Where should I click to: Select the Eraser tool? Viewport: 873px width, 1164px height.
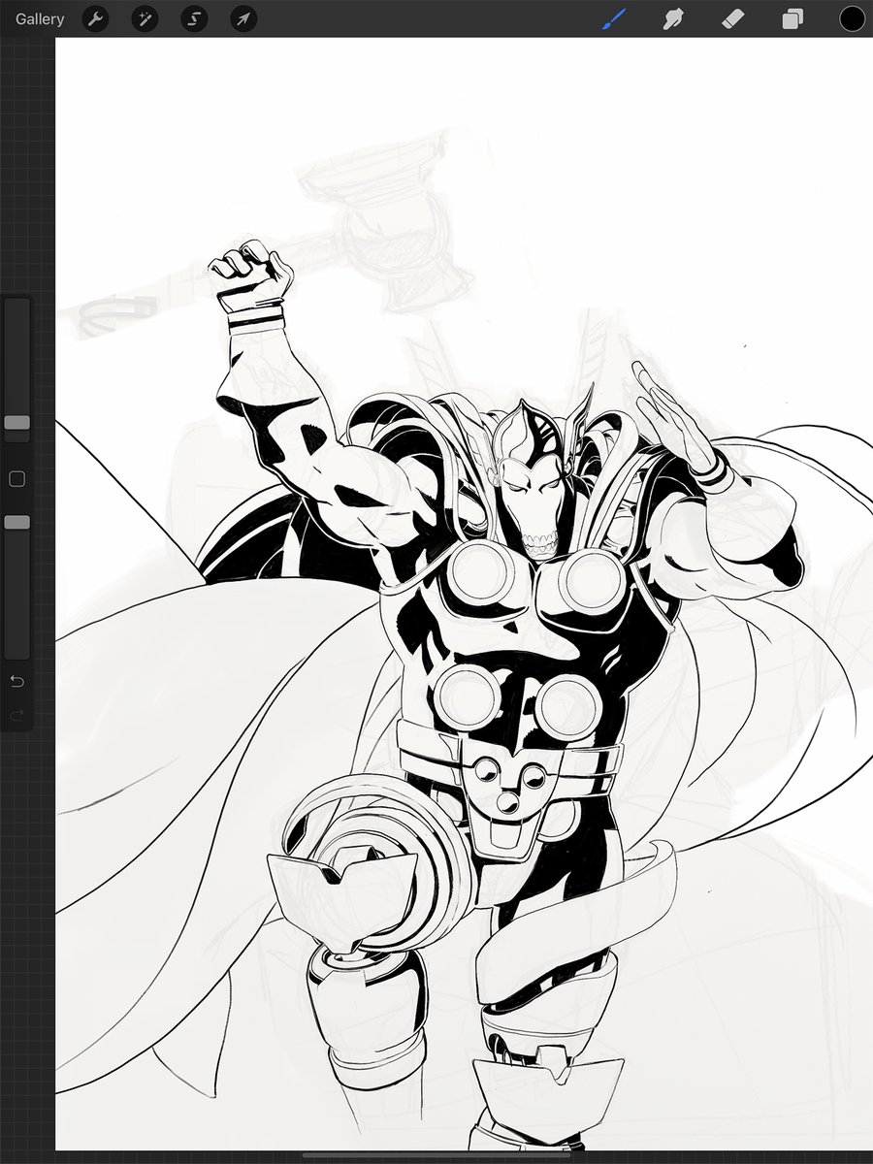click(732, 18)
